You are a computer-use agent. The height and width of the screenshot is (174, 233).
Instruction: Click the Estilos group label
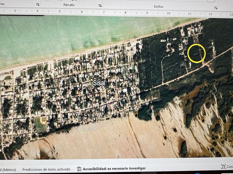pos(159,6)
